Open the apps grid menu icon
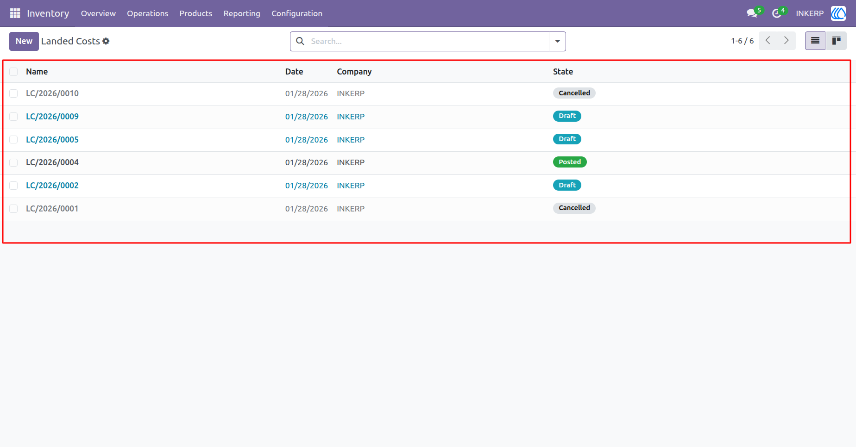The height and width of the screenshot is (447, 856). click(15, 13)
